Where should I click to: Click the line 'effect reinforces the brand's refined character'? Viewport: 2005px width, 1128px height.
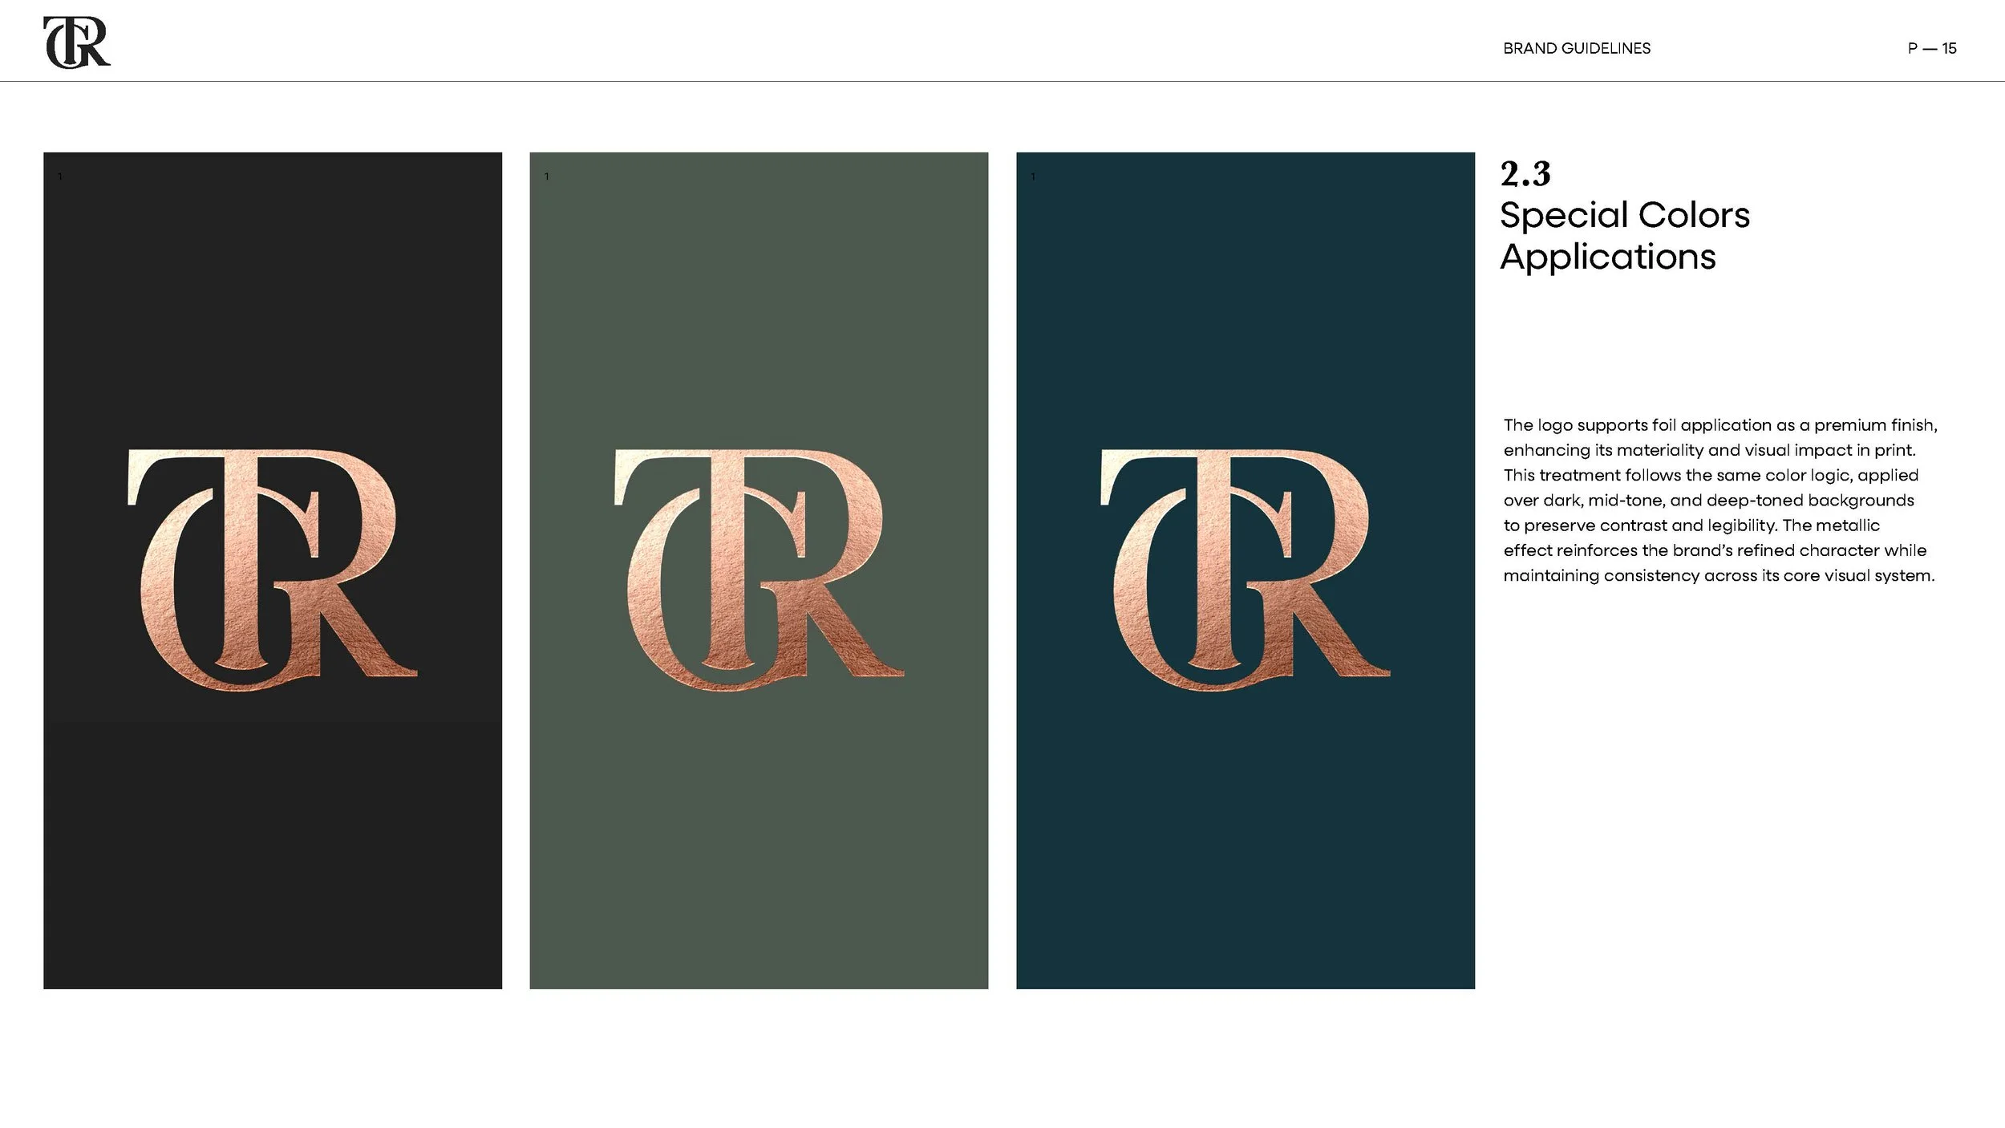(x=1715, y=550)
